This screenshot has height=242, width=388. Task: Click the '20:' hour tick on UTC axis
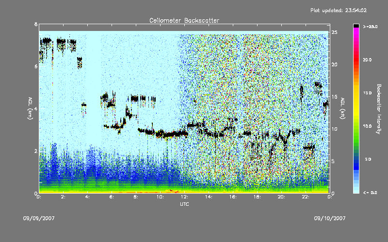[281, 197]
